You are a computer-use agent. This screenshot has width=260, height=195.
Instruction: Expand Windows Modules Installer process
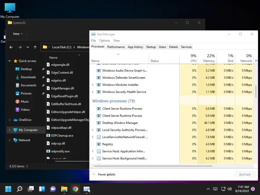(93, 85)
